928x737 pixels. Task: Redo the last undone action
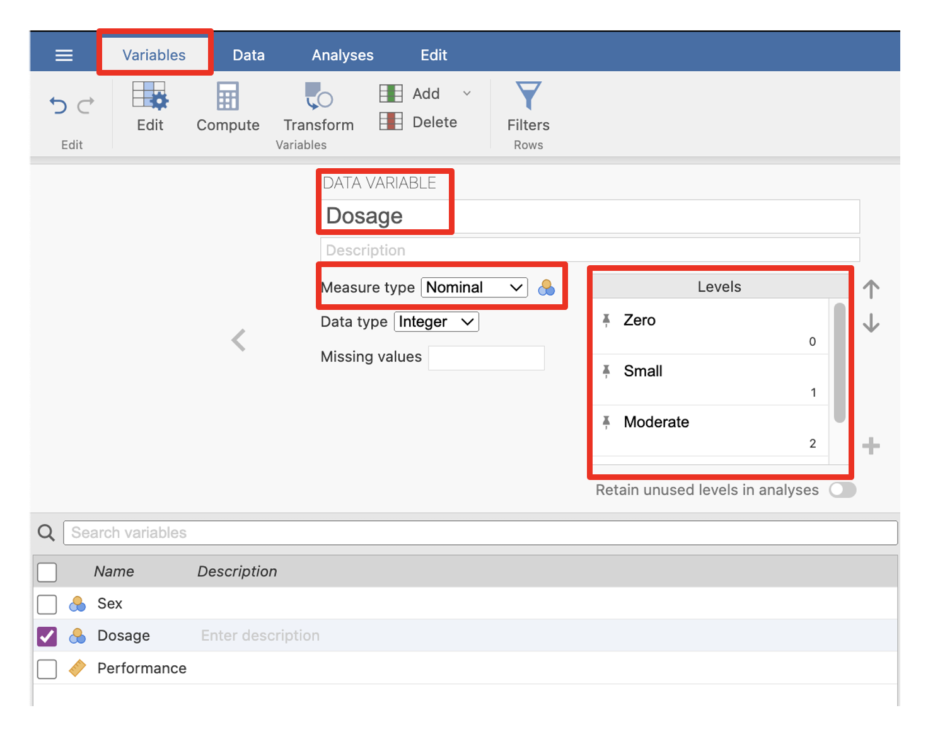86,105
